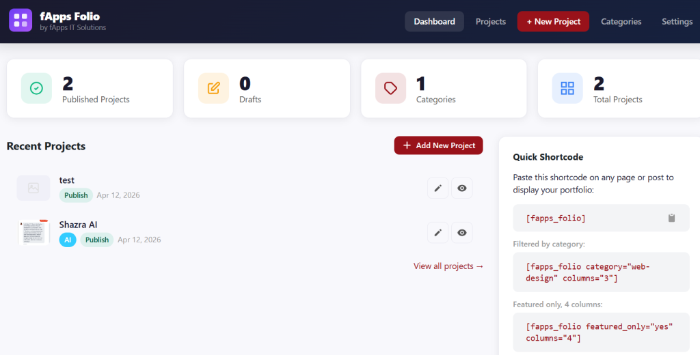The width and height of the screenshot is (700, 355).
Task: Edit the test project with pencil icon
Action: click(438, 188)
